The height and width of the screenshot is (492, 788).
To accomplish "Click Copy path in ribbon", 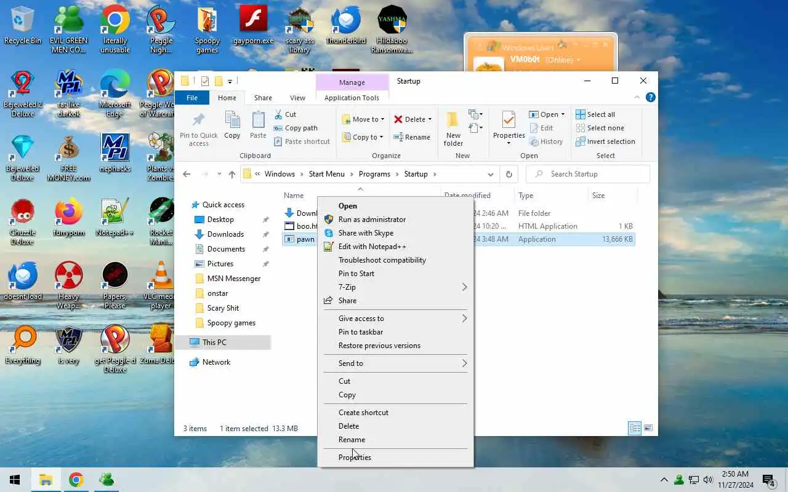I will (295, 128).
